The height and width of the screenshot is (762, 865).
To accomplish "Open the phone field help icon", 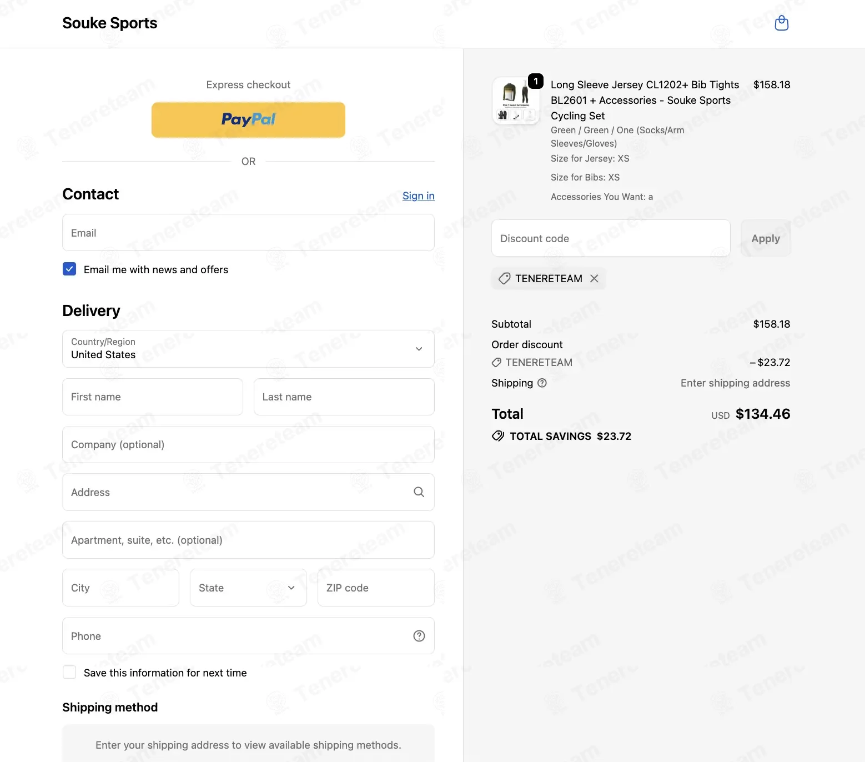I will click(x=419, y=636).
